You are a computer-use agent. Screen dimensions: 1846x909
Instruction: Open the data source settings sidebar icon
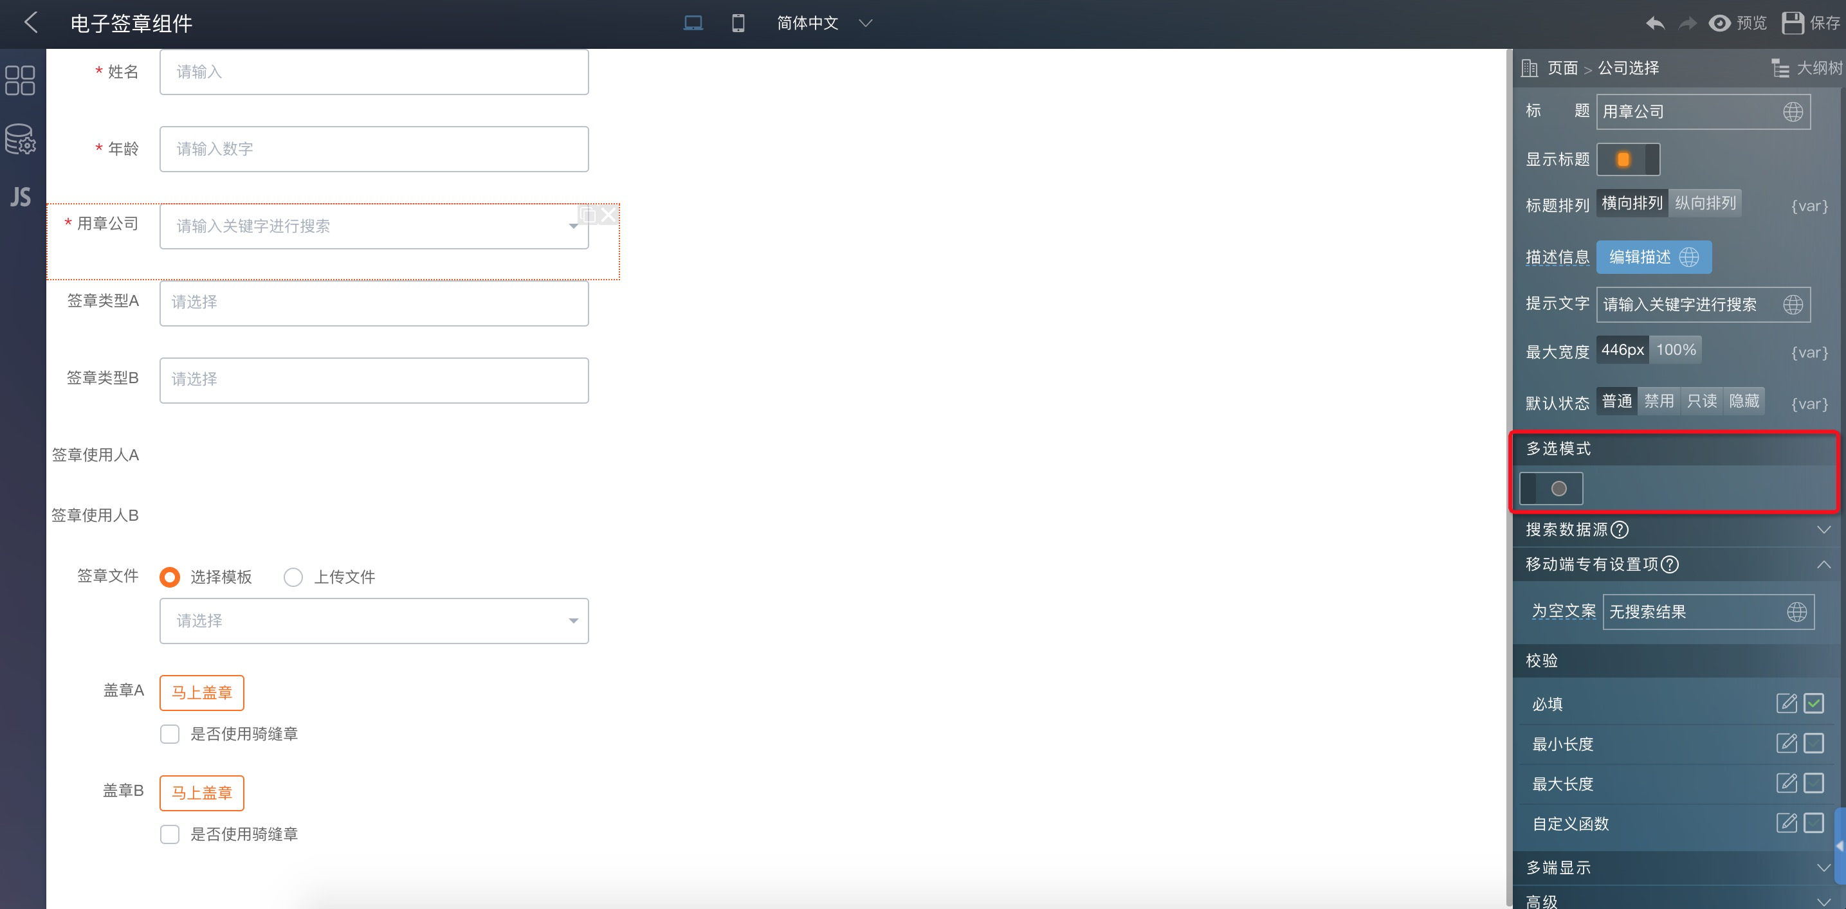coord(20,139)
